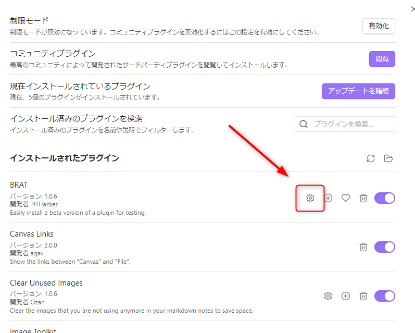This screenshot has height=333, width=415.
Task: Click the コミュニティプラグイン heading
Action: 53,53
